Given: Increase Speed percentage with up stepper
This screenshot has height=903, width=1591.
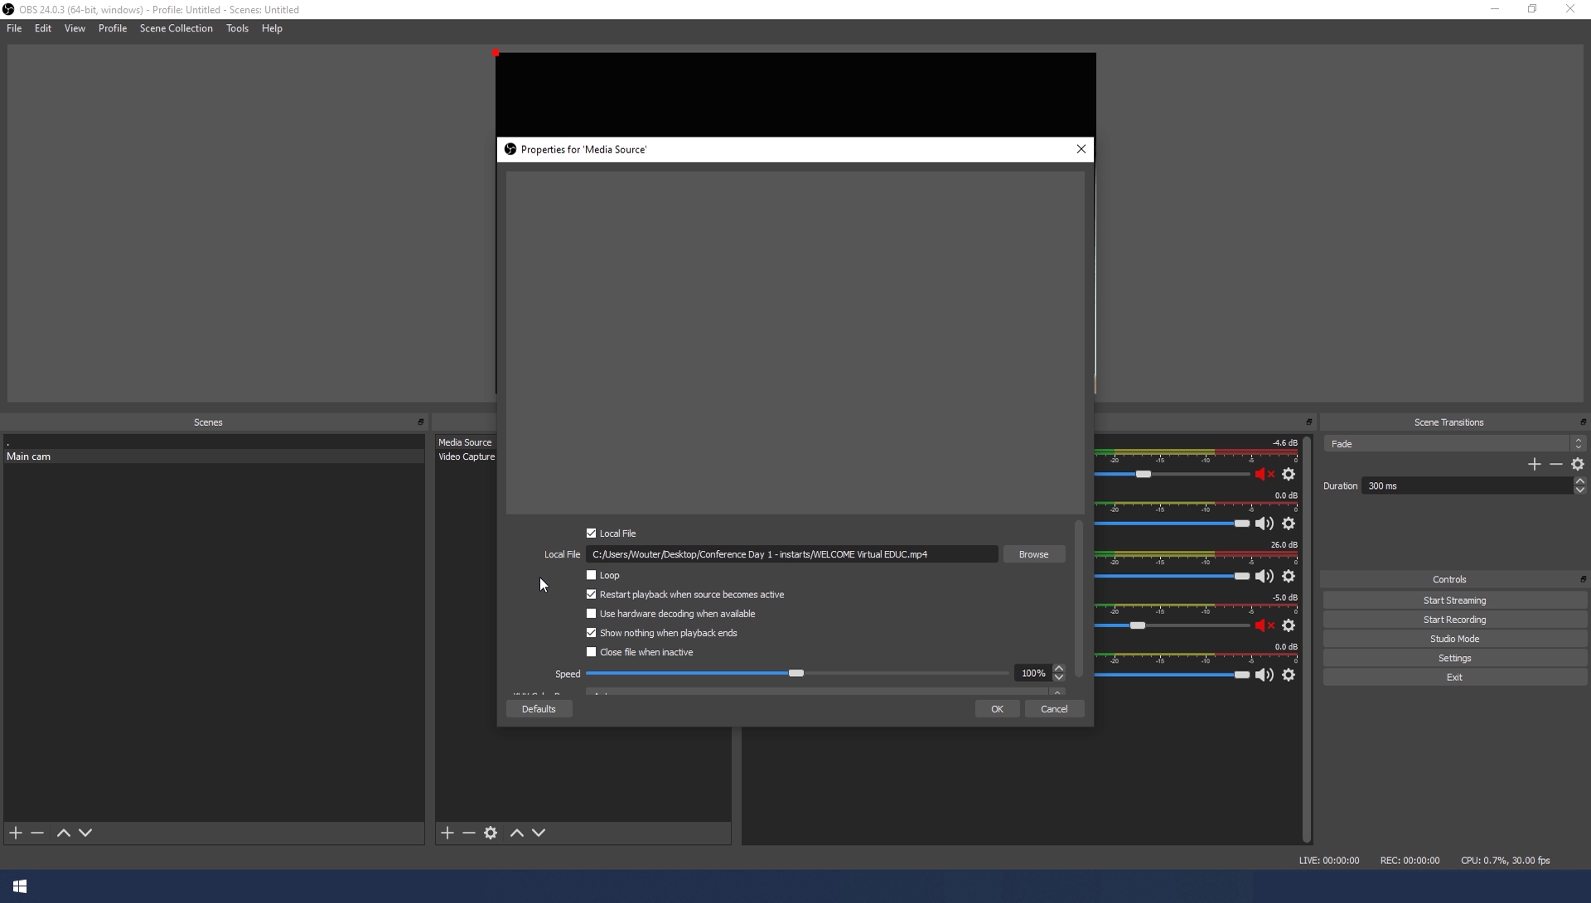Looking at the screenshot, I should coord(1059,669).
